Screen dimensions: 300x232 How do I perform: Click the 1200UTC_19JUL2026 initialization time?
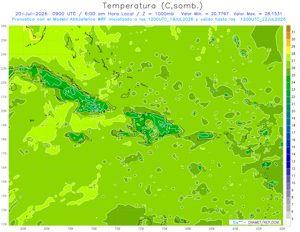171,19
